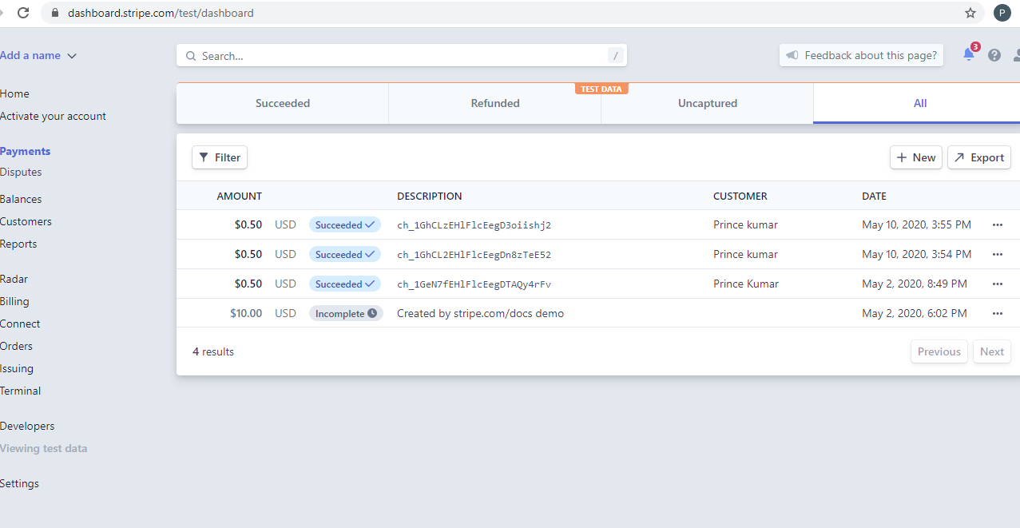Click the DESCRIPTION column header
The width and height of the screenshot is (1020, 528).
[x=429, y=196]
